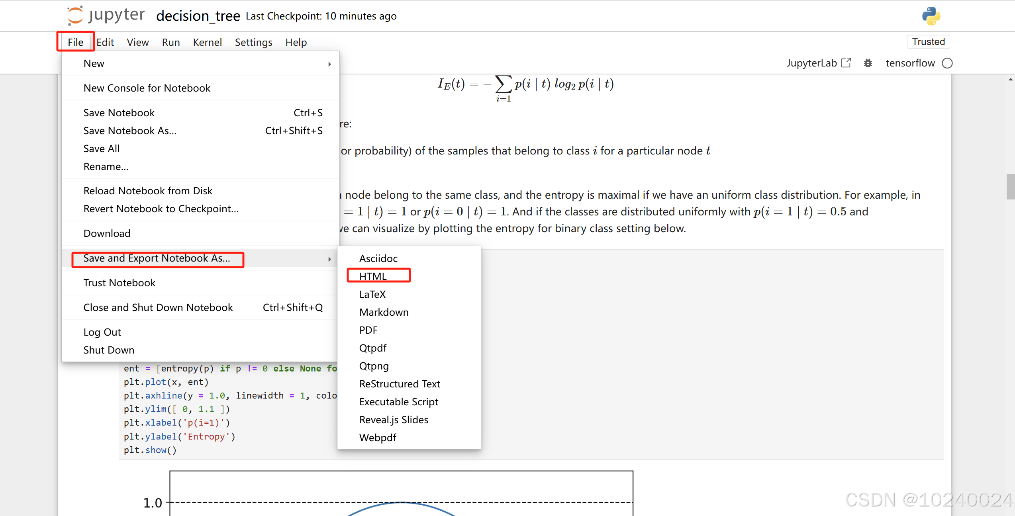The image size is (1015, 516).
Task: Select HTML export format
Action: point(373,276)
